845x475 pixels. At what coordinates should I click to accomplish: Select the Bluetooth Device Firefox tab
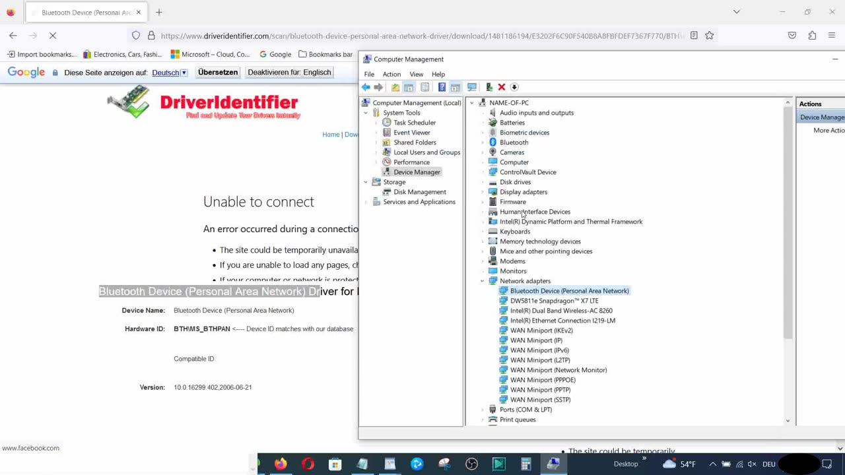(x=85, y=12)
